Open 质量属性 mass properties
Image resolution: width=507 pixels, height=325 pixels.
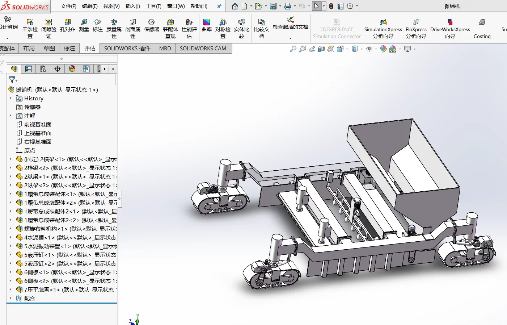(x=114, y=29)
